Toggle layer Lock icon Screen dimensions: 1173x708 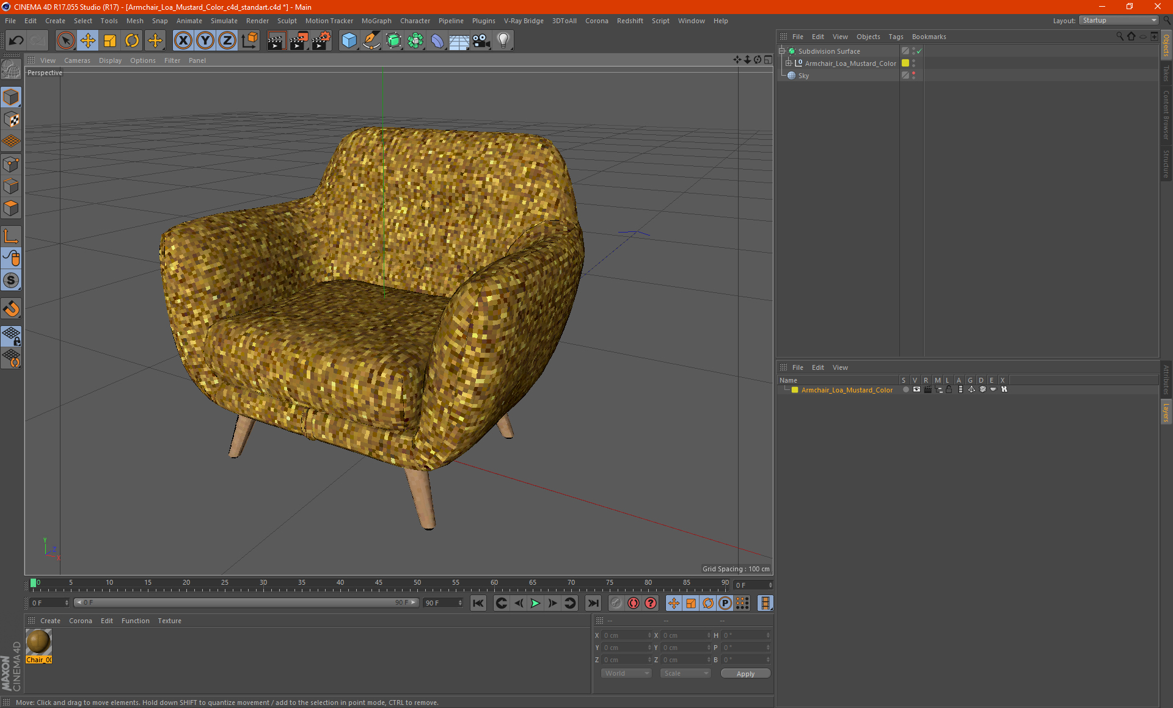pos(949,390)
